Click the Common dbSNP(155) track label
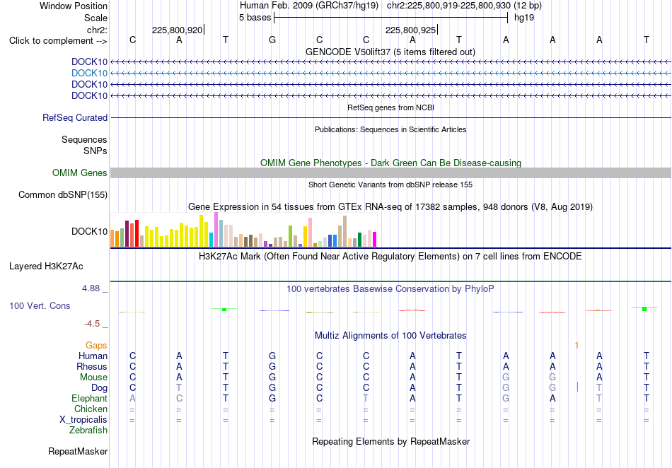This screenshot has height=468, width=672. coord(63,195)
